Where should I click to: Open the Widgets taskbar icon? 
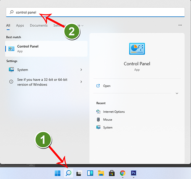pos(90,173)
